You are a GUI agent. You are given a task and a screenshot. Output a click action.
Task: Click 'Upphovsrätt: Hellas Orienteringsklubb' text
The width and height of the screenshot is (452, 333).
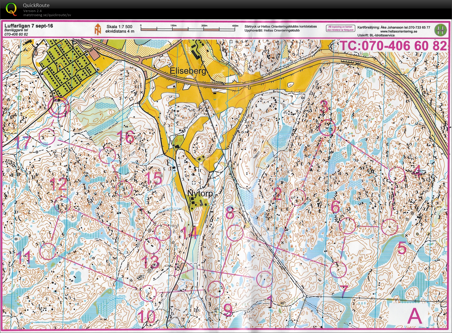[272, 30]
